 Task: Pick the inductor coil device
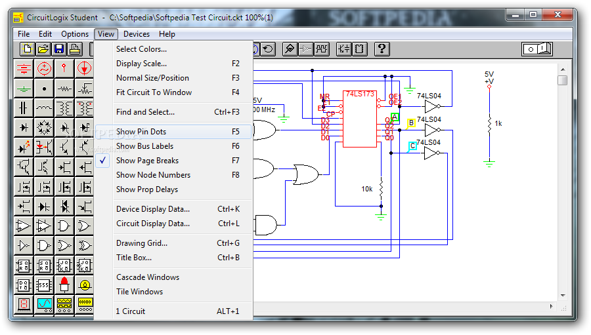pyautogui.click(x=44, y=108)
